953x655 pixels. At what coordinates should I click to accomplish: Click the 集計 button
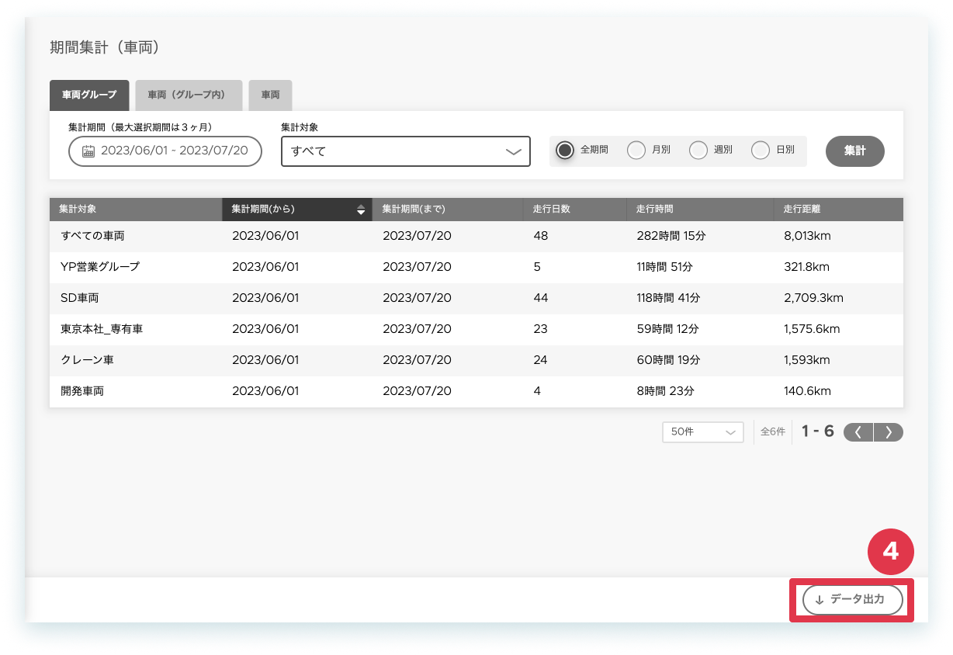(855, 151)
